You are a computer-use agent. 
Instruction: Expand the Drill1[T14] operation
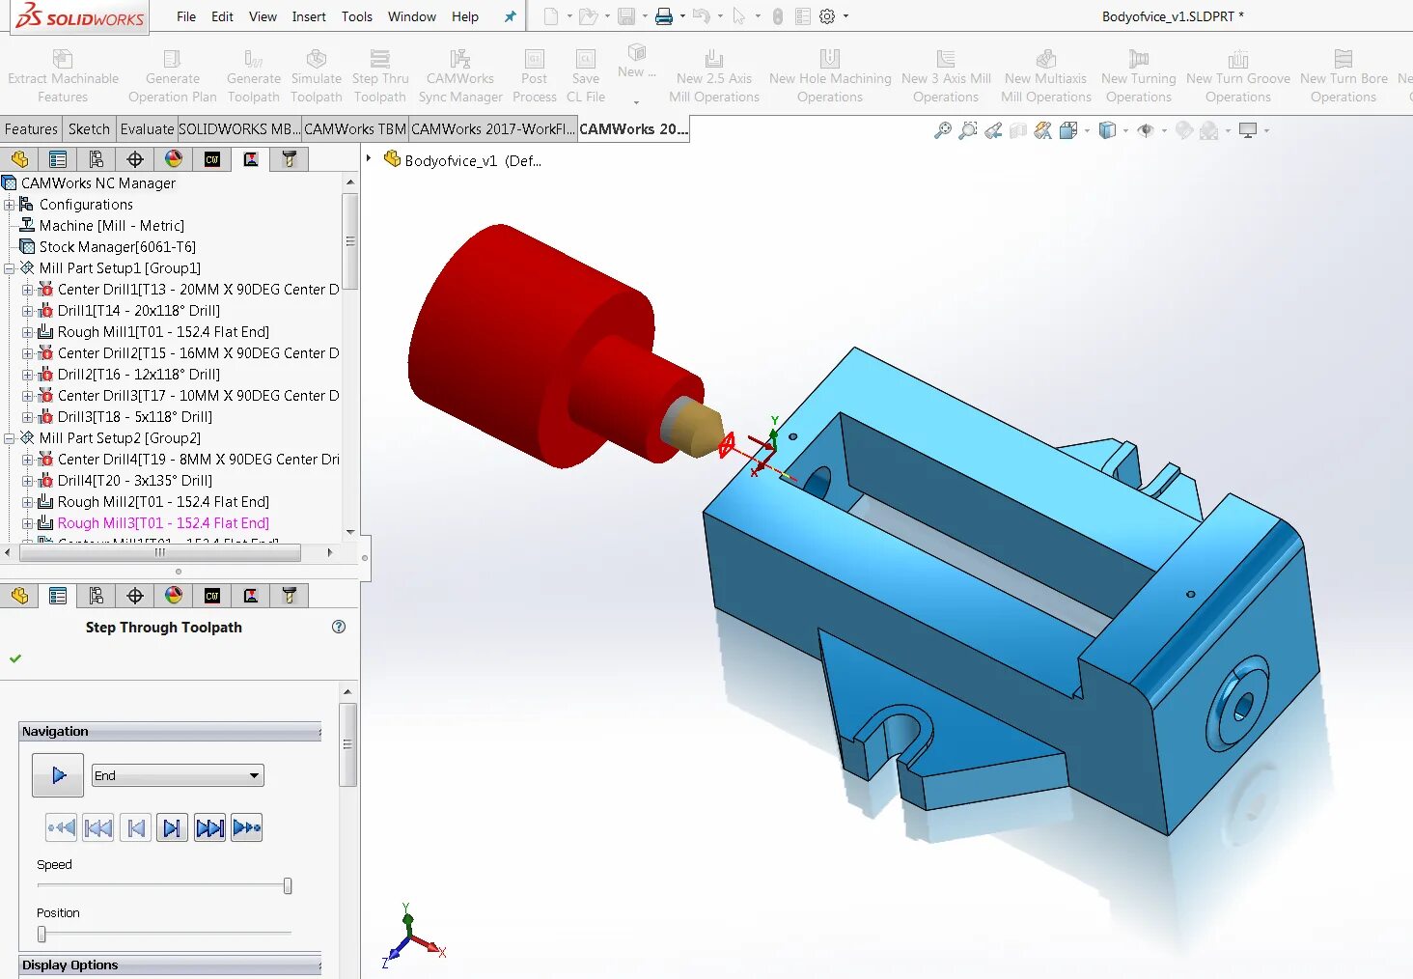[27, 311]
